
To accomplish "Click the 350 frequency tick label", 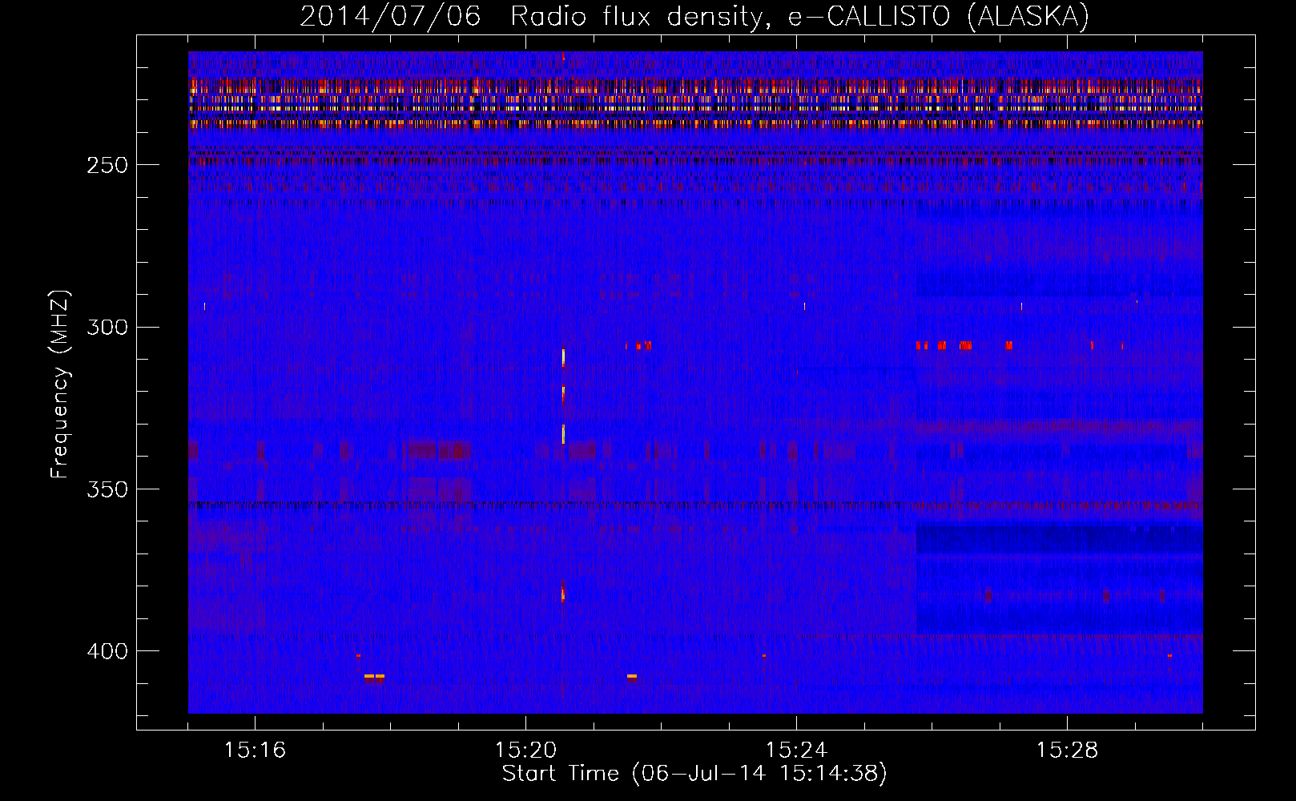I will point(107,489).
